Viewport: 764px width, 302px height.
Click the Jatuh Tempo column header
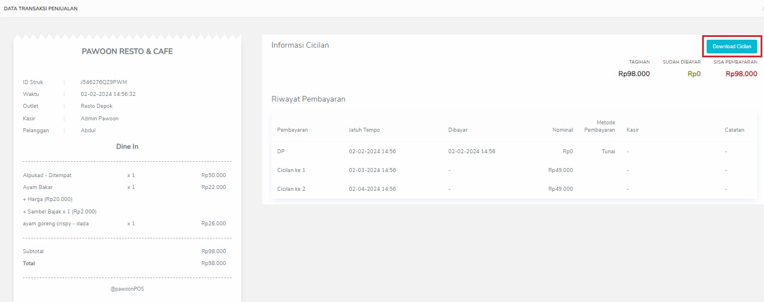point(364,130)
